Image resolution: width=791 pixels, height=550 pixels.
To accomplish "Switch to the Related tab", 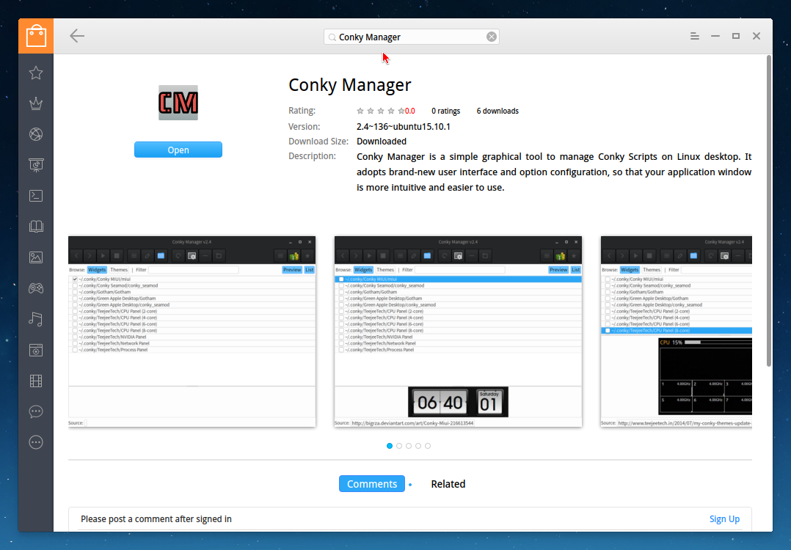I will pyautogui.click(x=448, y=484).
